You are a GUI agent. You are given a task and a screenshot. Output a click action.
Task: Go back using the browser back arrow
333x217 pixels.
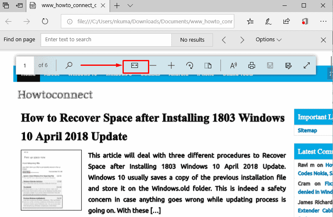[x=8, y=21]
